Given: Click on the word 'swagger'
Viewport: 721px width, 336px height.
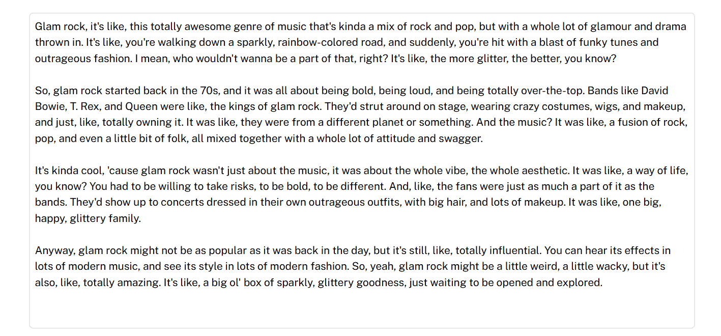Looking at the screenshot, I should tap(463, 138).
